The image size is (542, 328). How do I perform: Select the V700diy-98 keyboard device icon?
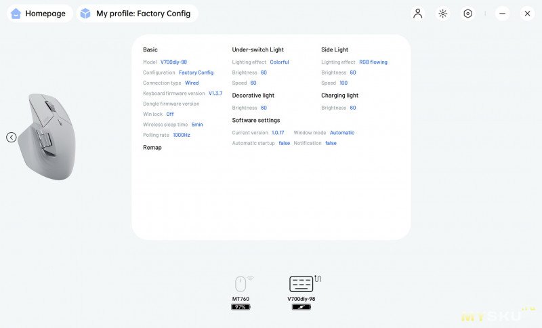(302, 284)
